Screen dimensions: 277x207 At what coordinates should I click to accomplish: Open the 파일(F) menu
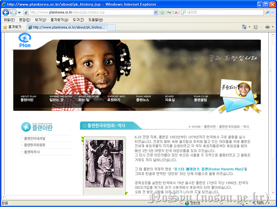(x=10, y=20)
